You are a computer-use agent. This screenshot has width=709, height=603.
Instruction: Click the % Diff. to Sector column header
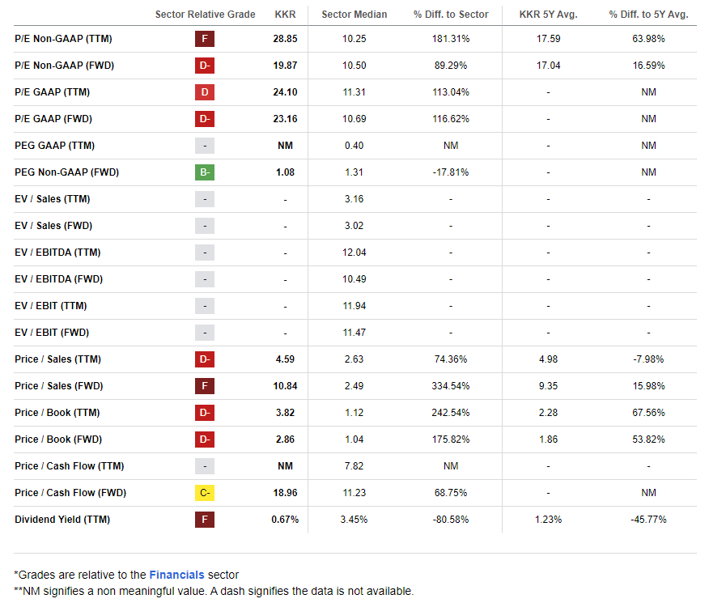(451, 15)
